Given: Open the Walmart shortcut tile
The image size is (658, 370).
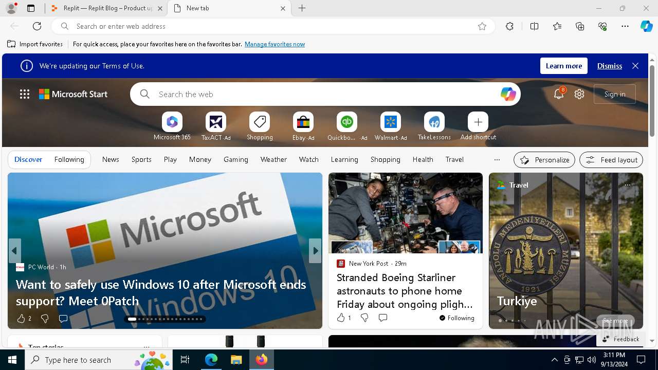Looking at the screenshot, I should coord(391,122).
